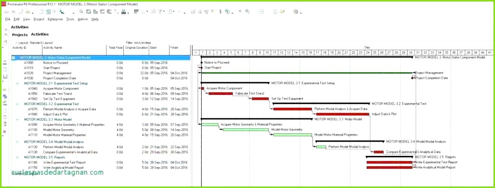Click the Primavera P6 title bar logo
Image resolution: width=495 pixels, height=188 pixels.
(x=3, y=3)
